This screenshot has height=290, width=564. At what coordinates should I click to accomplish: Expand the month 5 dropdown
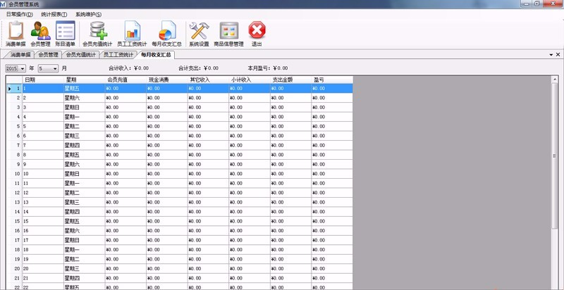click(x=55, y=68)
